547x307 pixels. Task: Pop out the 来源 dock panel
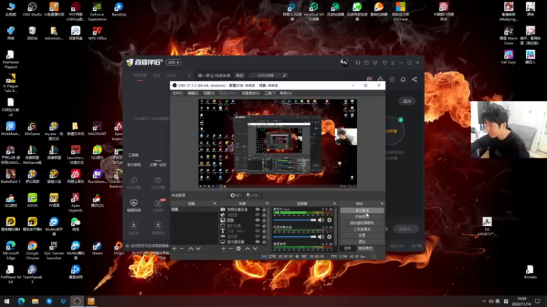tap(267, 203)
